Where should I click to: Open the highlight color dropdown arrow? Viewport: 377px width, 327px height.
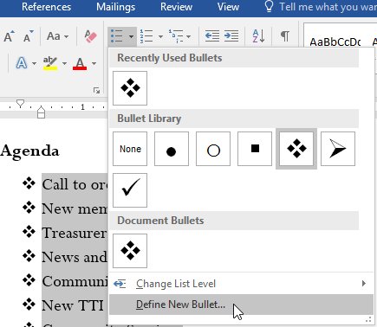click(x=64, y=63)
